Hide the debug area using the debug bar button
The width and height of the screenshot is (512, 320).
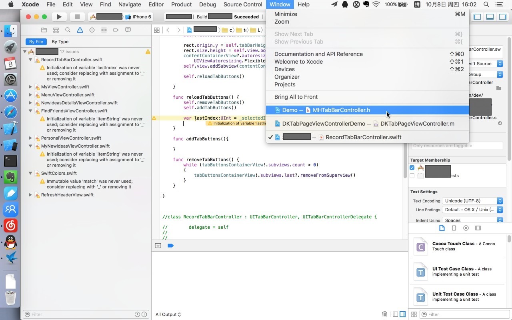point(158,246)
